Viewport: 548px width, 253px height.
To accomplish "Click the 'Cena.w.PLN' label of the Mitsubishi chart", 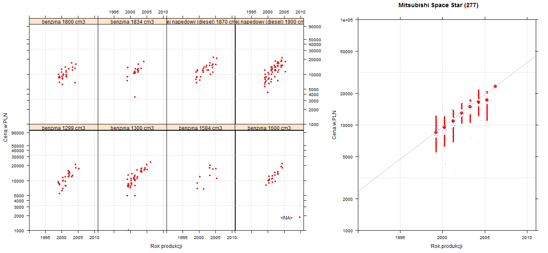I will click(x=334, y=125).
